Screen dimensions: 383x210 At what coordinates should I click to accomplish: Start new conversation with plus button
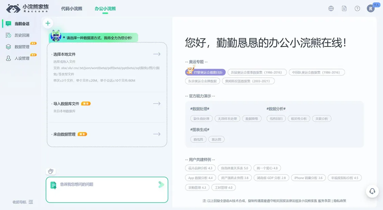48,23
